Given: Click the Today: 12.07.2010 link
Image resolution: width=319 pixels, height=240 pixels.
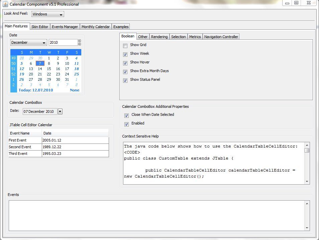Looking at the screenshot, I should pos(36,90).
